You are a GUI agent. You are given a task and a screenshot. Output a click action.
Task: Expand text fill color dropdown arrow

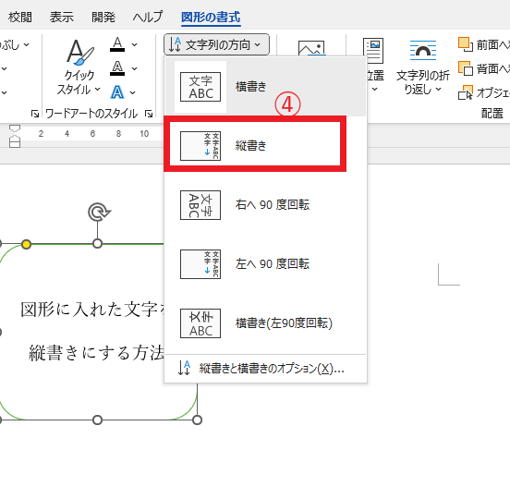pos(135,44)
